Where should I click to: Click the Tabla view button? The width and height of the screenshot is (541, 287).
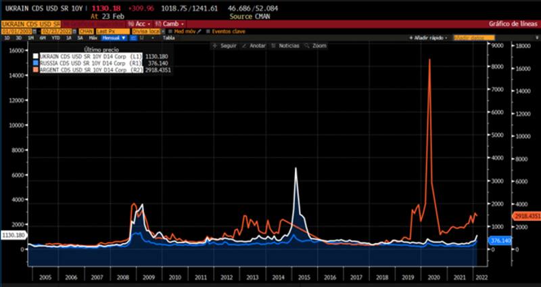[x=168, y=38]
